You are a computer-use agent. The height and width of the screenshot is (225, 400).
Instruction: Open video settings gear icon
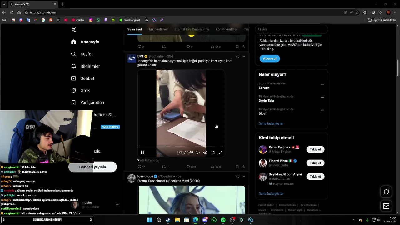click(x=205, y=152)
